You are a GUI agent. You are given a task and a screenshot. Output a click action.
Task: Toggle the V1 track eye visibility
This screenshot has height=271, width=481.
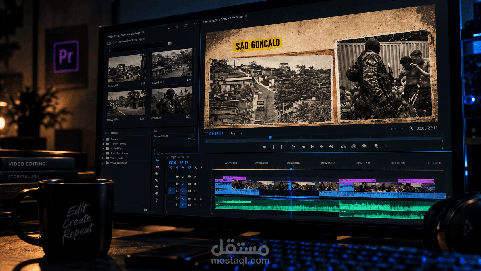195,191
